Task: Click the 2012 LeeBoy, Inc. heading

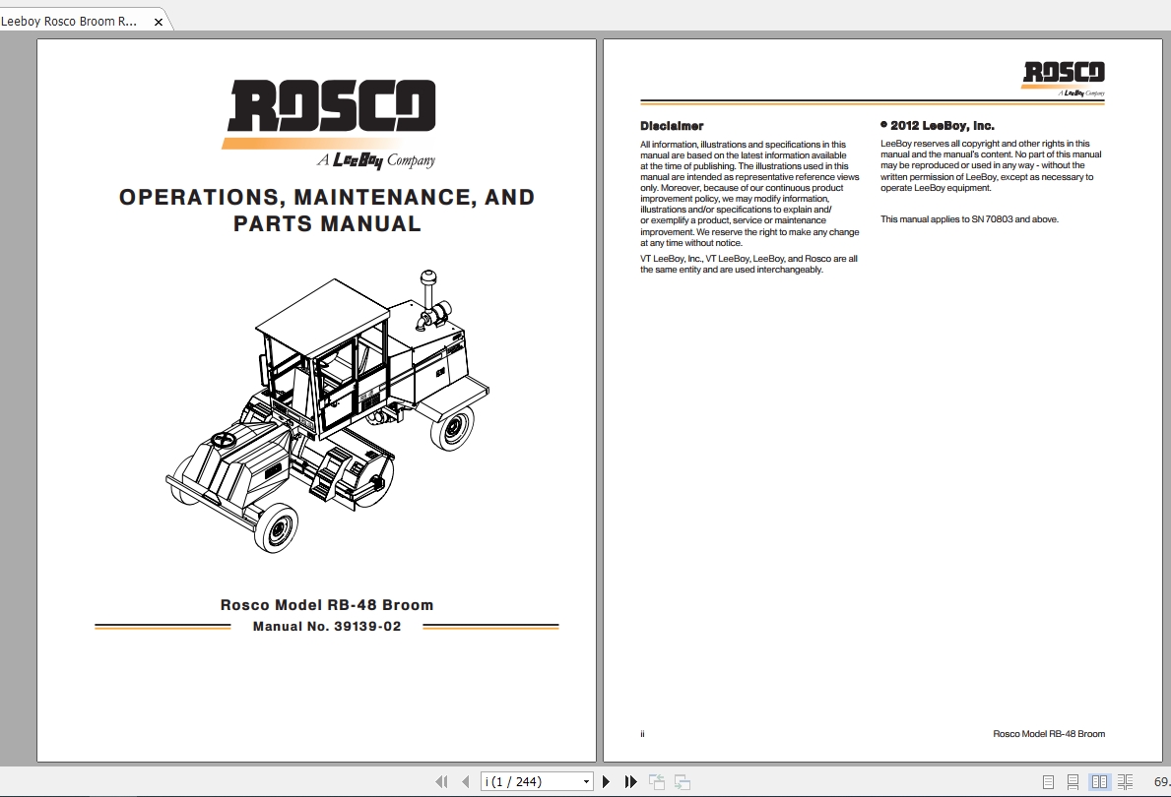Action: [942, 126]
